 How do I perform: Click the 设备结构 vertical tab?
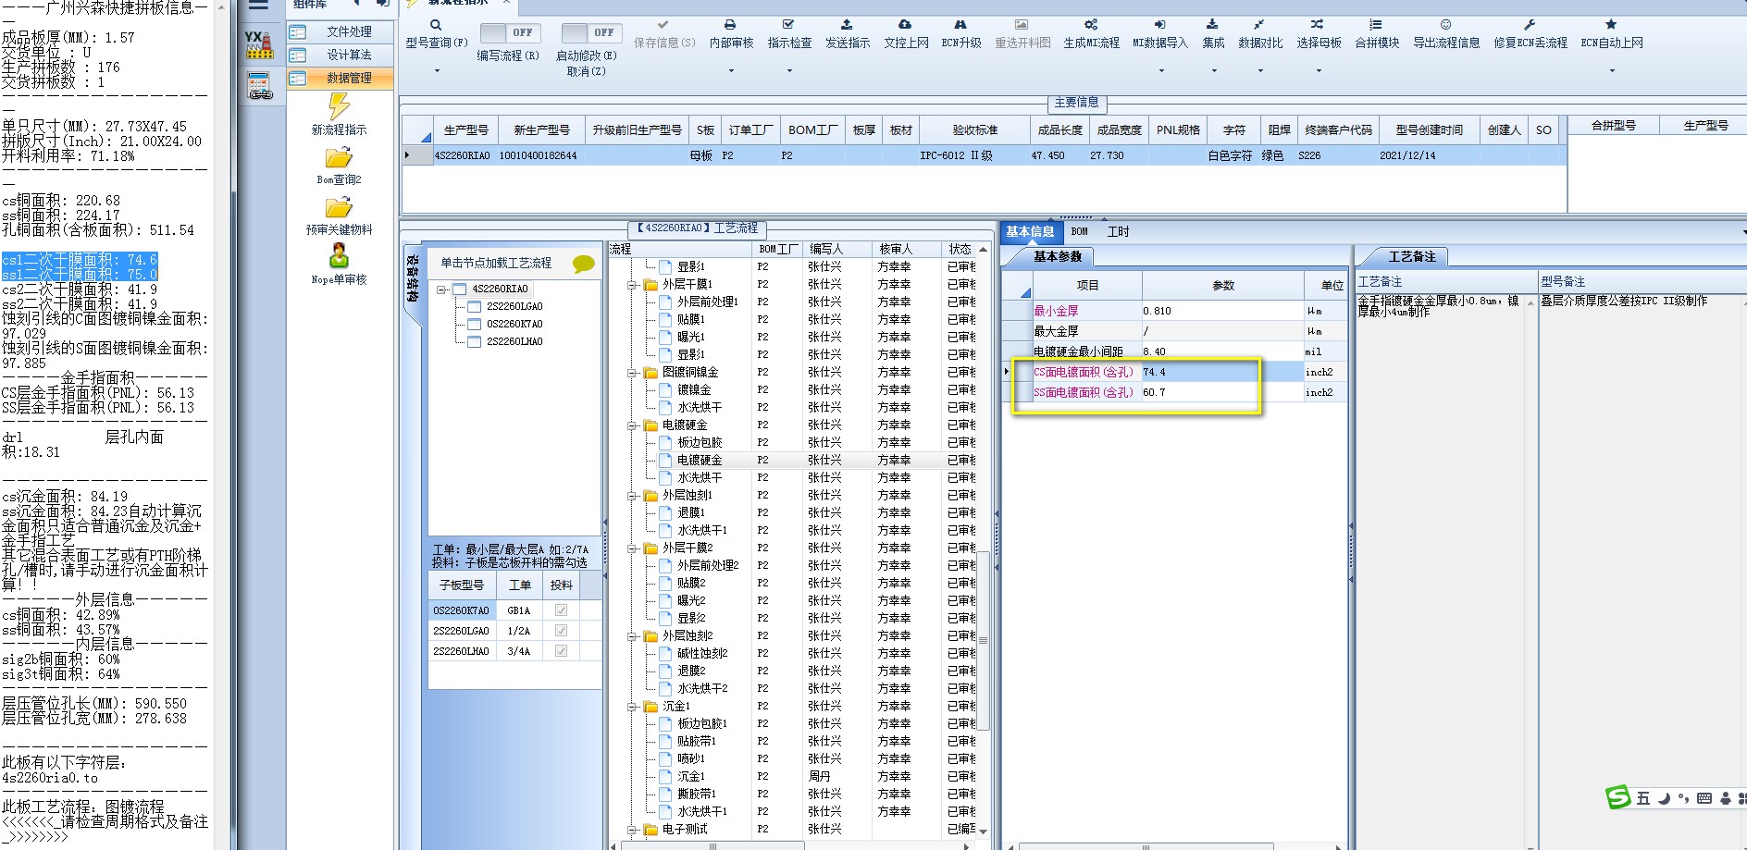(x=413, y=277)
